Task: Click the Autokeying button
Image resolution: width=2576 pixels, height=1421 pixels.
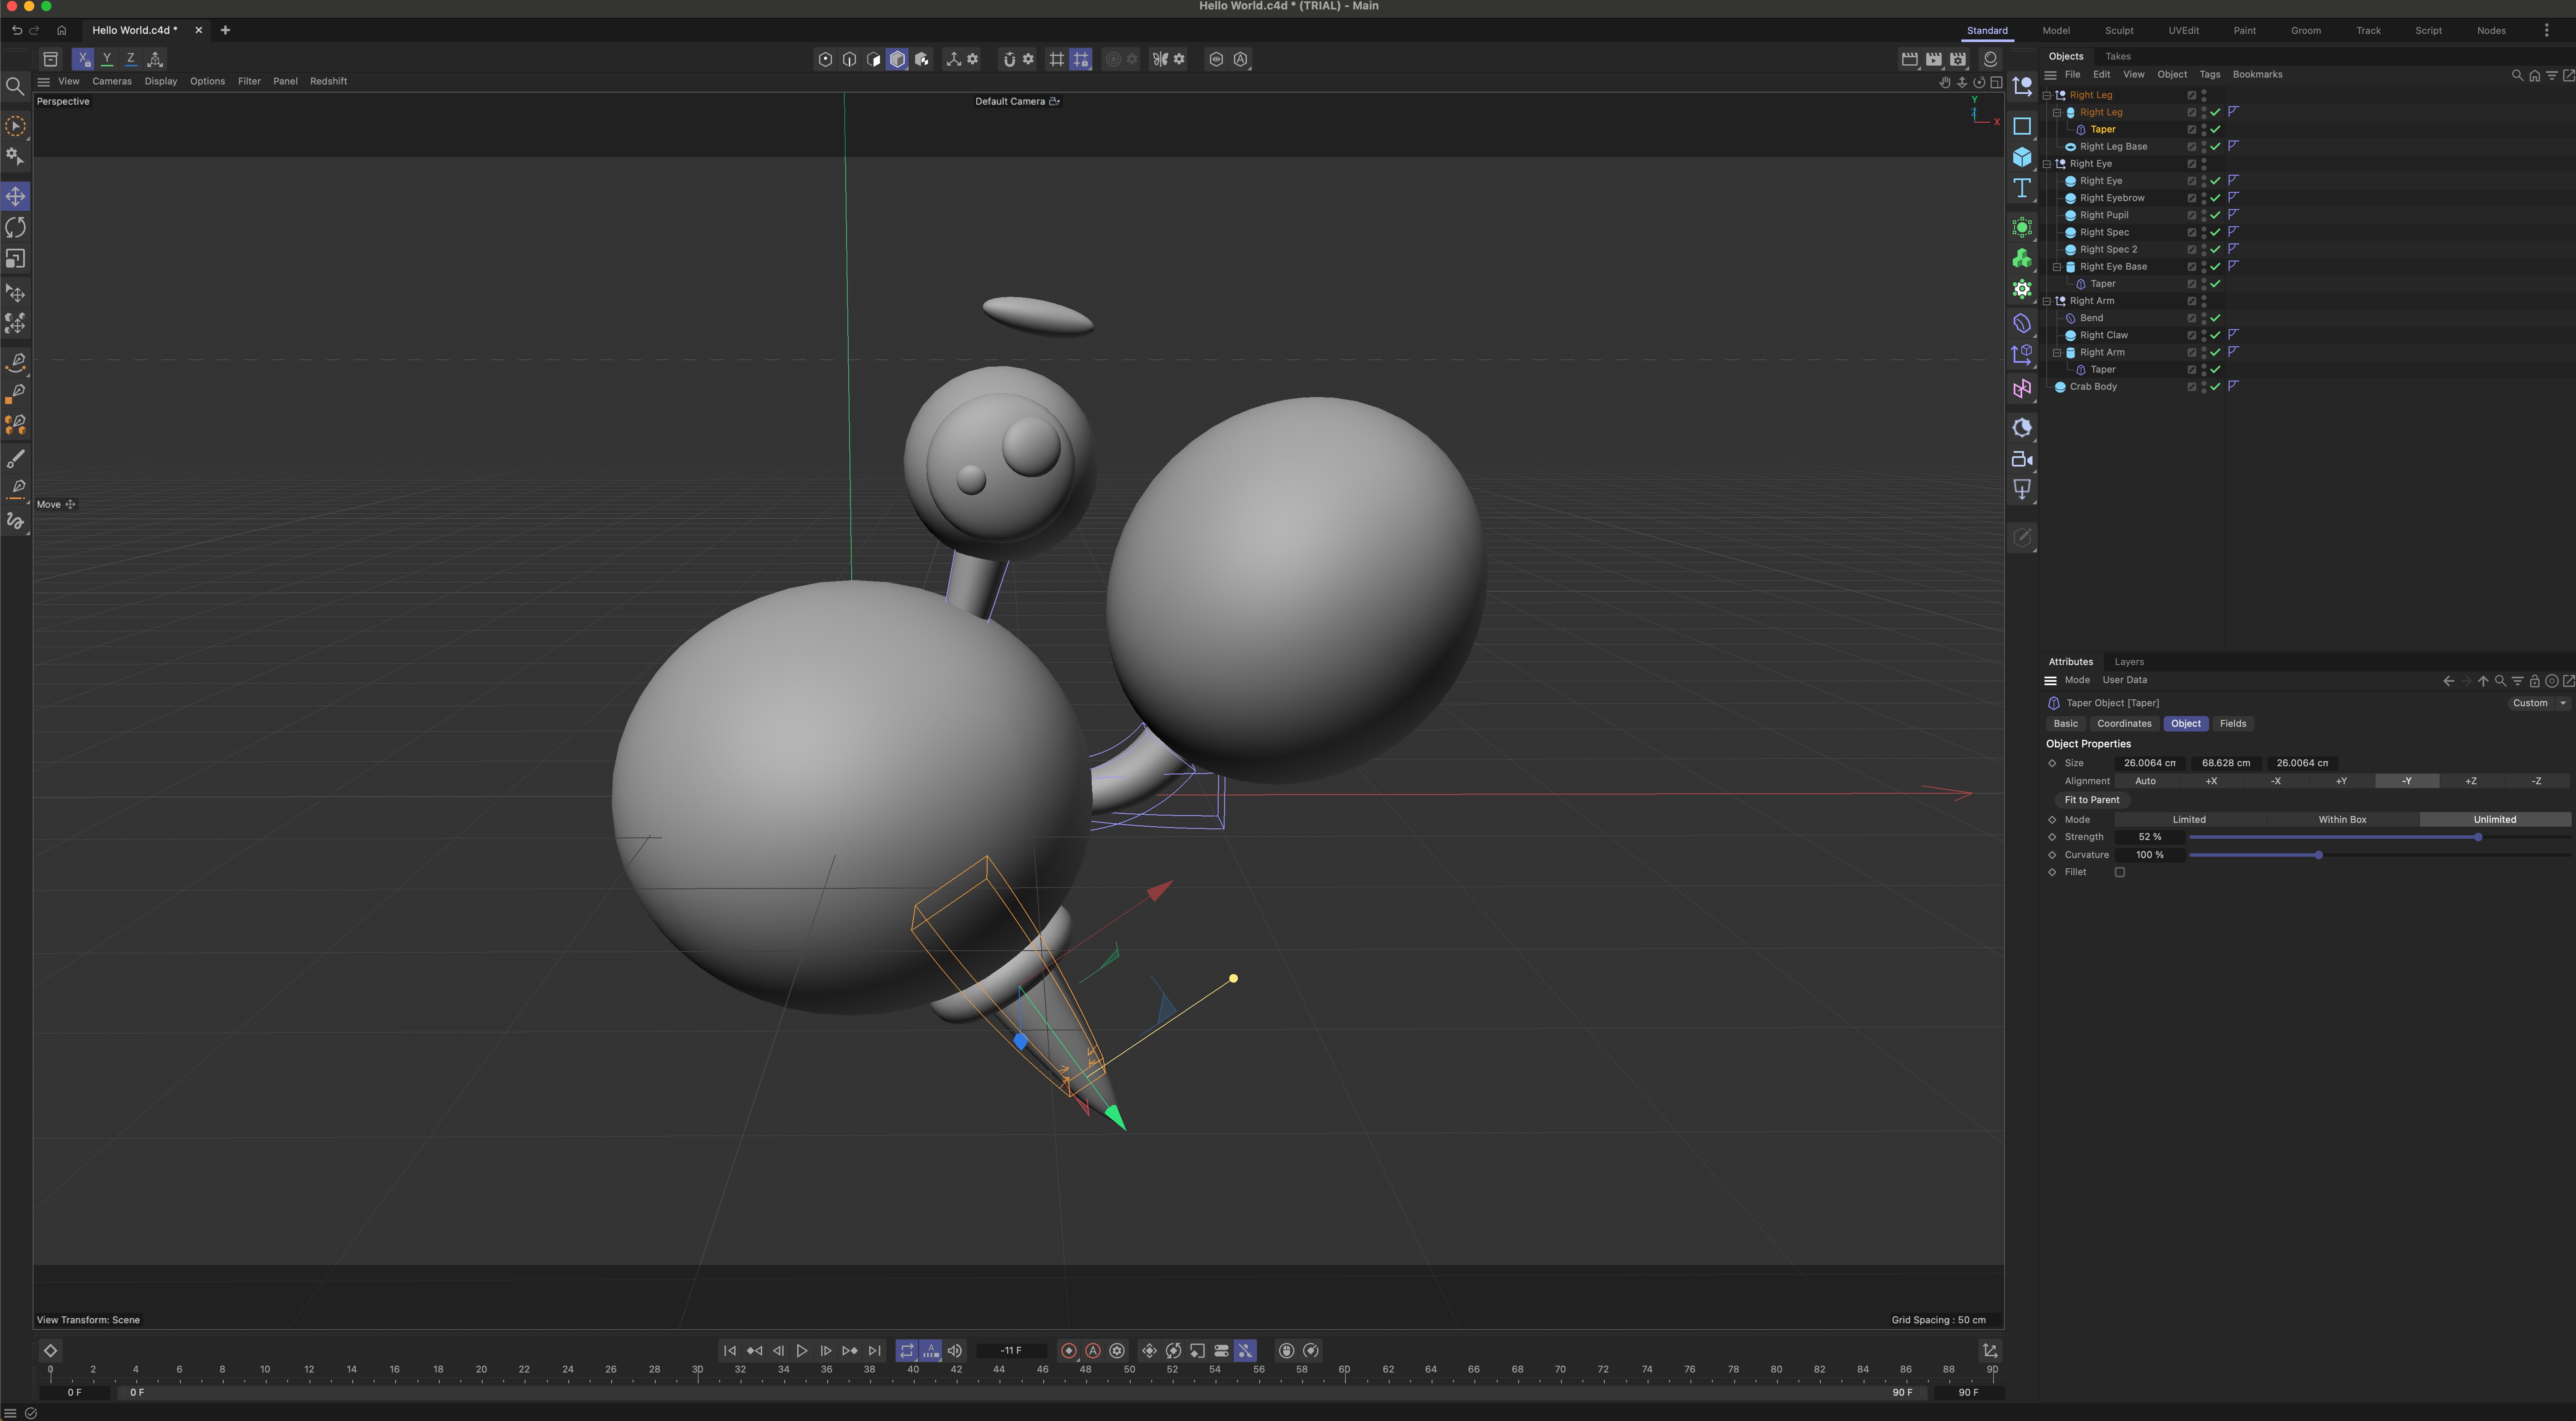Action: (x=1093, y=1351)
